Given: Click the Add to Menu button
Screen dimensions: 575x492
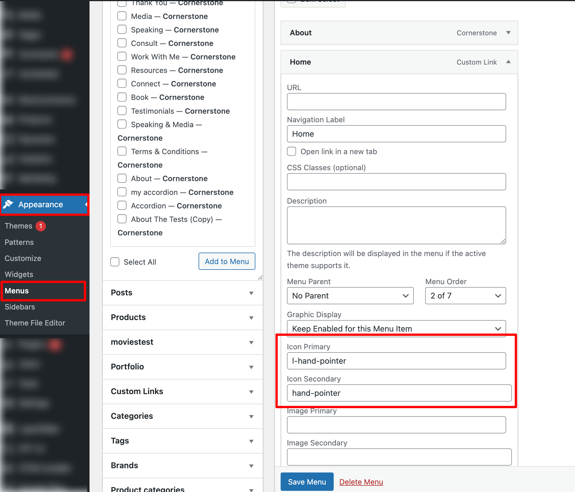Looking at the screenshot, I should tap(227, 261).
